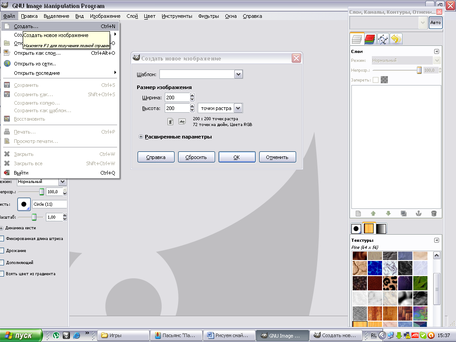Increase the Ширина width spinner value
456x342 pixels.
coord(192,95)
